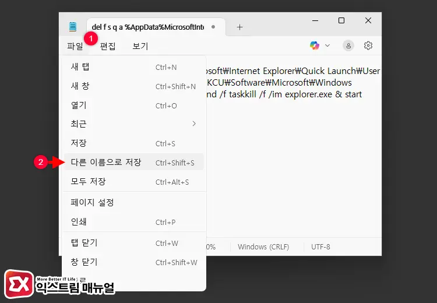437x303 pixels.
Task: Minimize the Notepad window
Action: 315,20
